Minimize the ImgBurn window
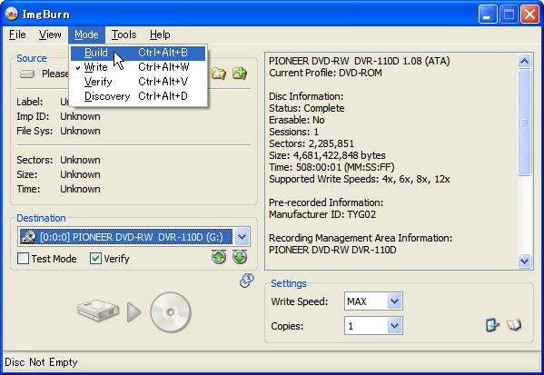 pos(488,15)
